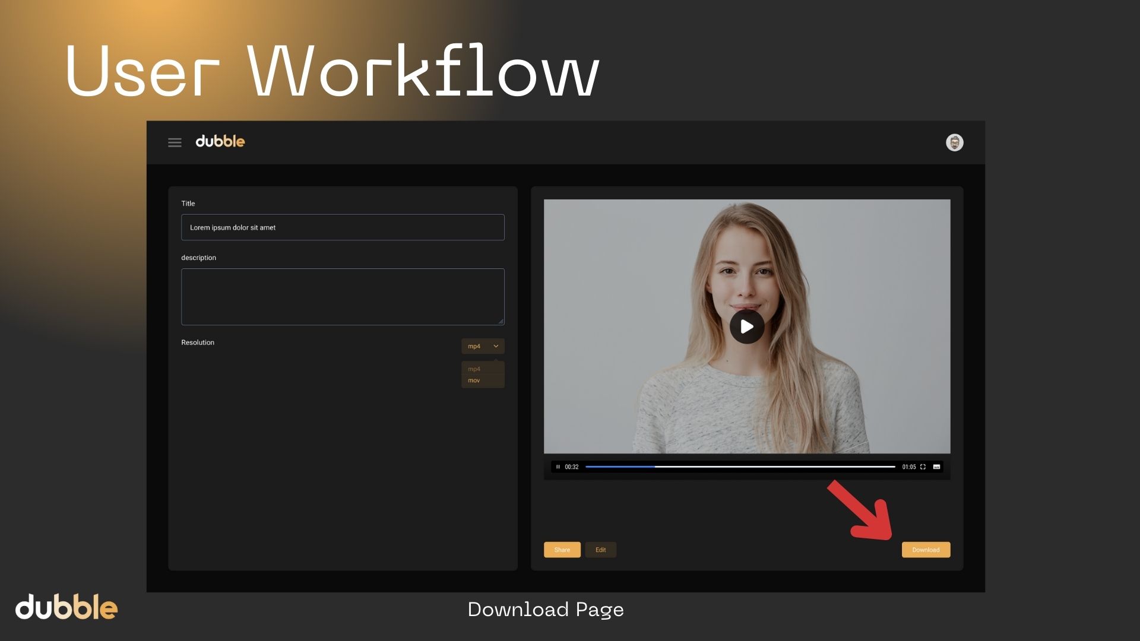Click the dubble logo in slide corner
The width and height of the screenshot is (1140, 641).
(66, 607)
